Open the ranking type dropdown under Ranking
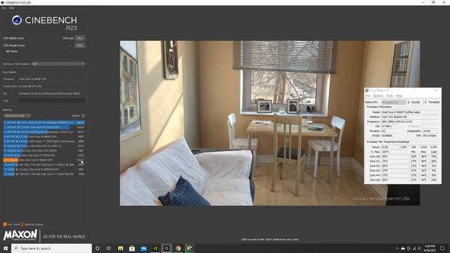The height and width of the screenshot is (253, 450). (x=17, y=115)
